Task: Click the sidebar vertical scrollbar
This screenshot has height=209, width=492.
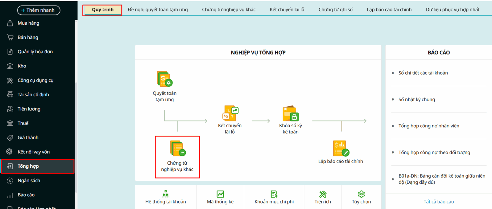Action: point(76,135)
